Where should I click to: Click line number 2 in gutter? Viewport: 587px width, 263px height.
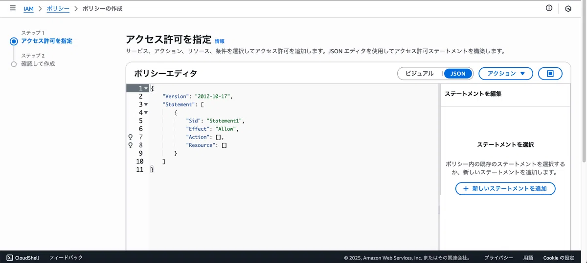point(140,97)
